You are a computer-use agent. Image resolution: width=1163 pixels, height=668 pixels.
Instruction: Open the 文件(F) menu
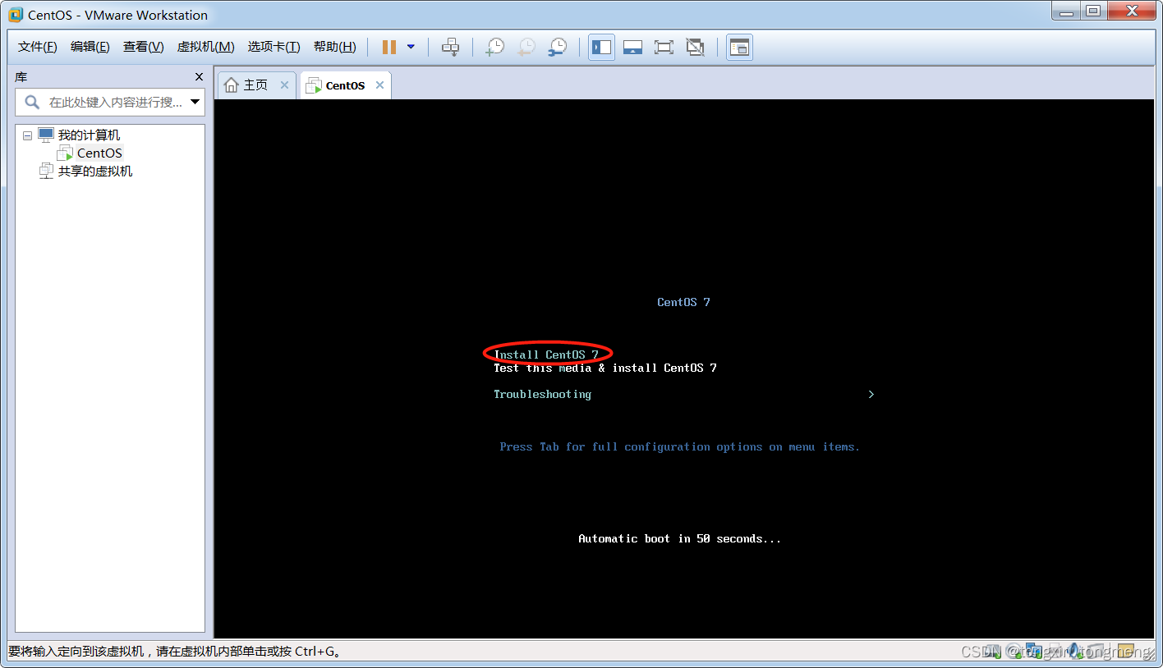37,47
